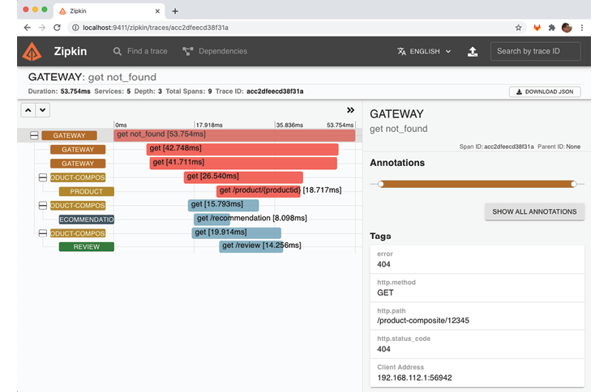This screenshot has width=608, height=392.
Task: Click the http.path value /product-composite/12345
Action: click(x=423, y=321)
